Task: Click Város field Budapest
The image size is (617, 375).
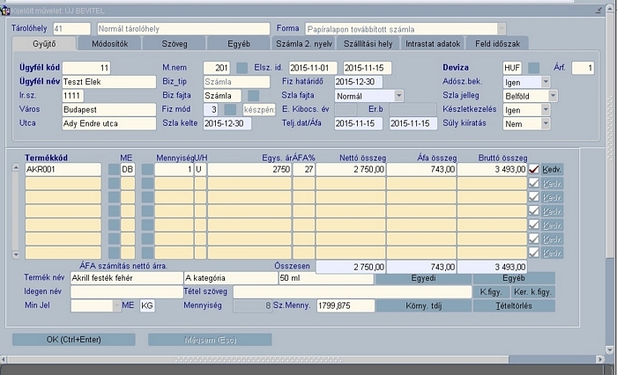Action: [109, 110]
